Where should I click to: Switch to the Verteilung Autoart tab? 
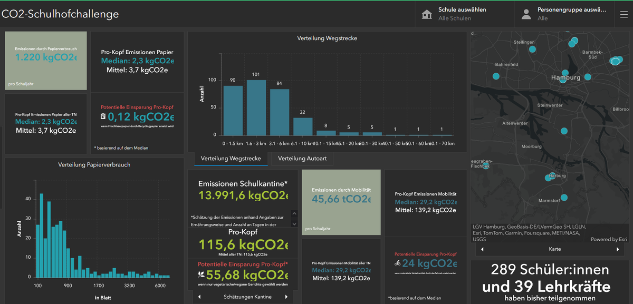[x=302, y=159]
